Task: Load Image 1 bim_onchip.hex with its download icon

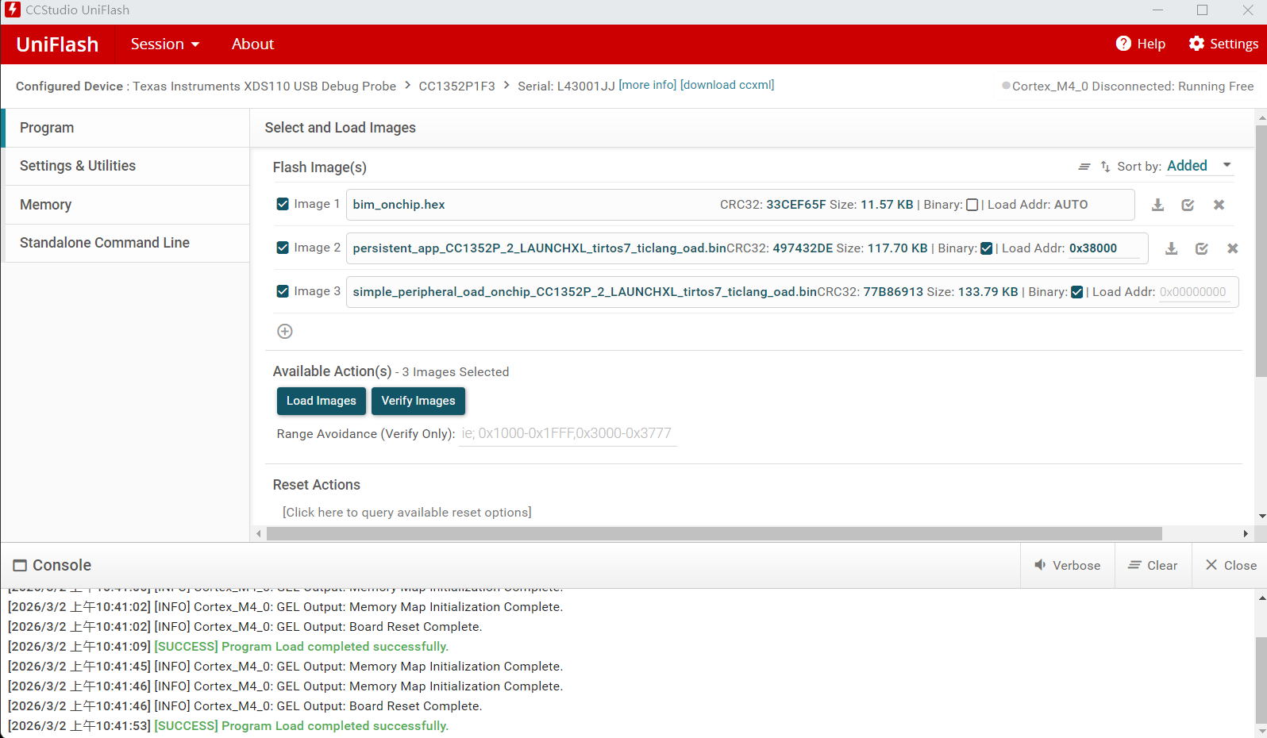Action: pos(1157,205)
